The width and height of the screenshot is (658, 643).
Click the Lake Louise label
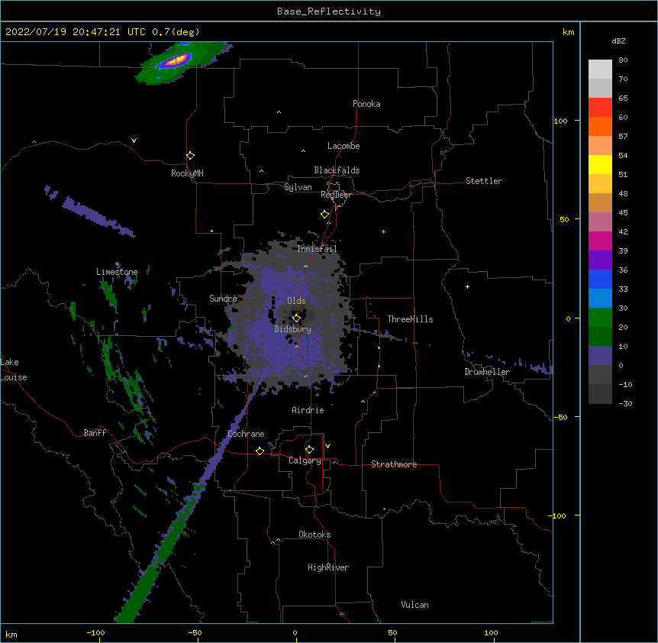(x=14, y=370)
